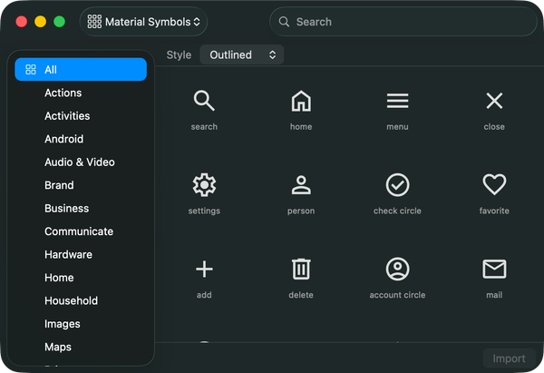The height and width of the screenshot is (373, 544).
Task: Select the All category
Action: coord(81,70)
